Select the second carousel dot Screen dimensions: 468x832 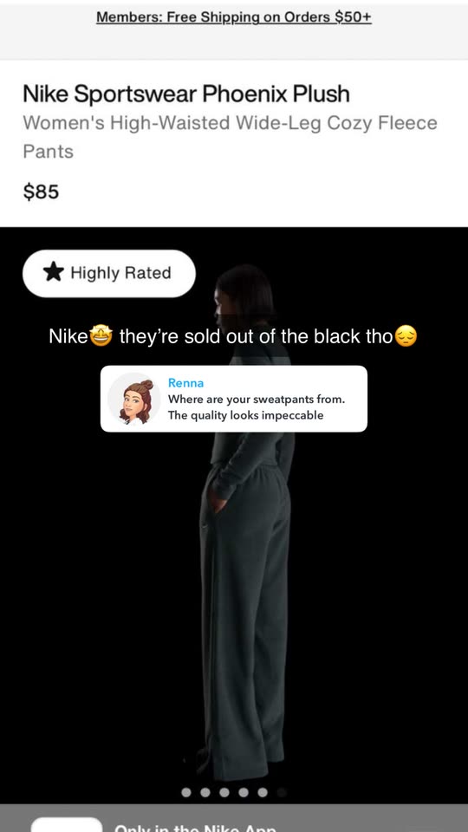tap(205, 792)
